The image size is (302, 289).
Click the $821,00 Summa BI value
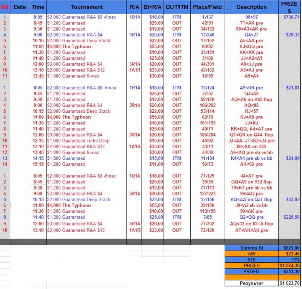tap(289, 248)
